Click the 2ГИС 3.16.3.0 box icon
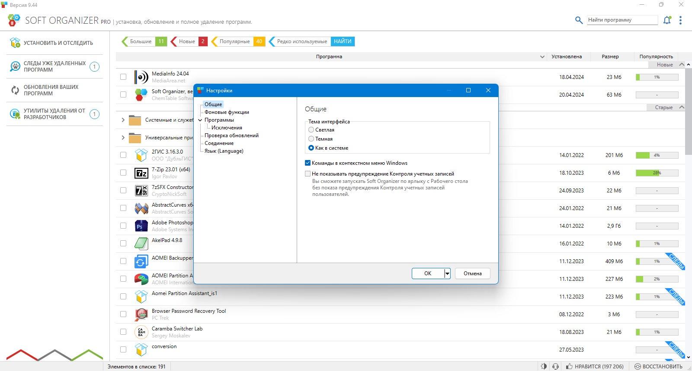The height and width of the screenshot is (371, 692). click(x=141, y=155)
